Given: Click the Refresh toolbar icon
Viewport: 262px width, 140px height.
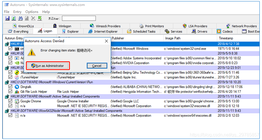Looking at the screenshot, I should click(14, 18).
